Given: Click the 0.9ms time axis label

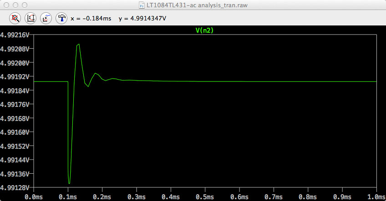Looking at the screenshot, I should 342,197.
